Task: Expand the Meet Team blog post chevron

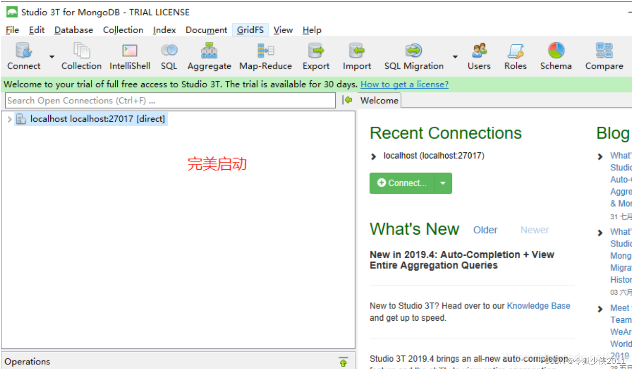Action: [600, 309]
